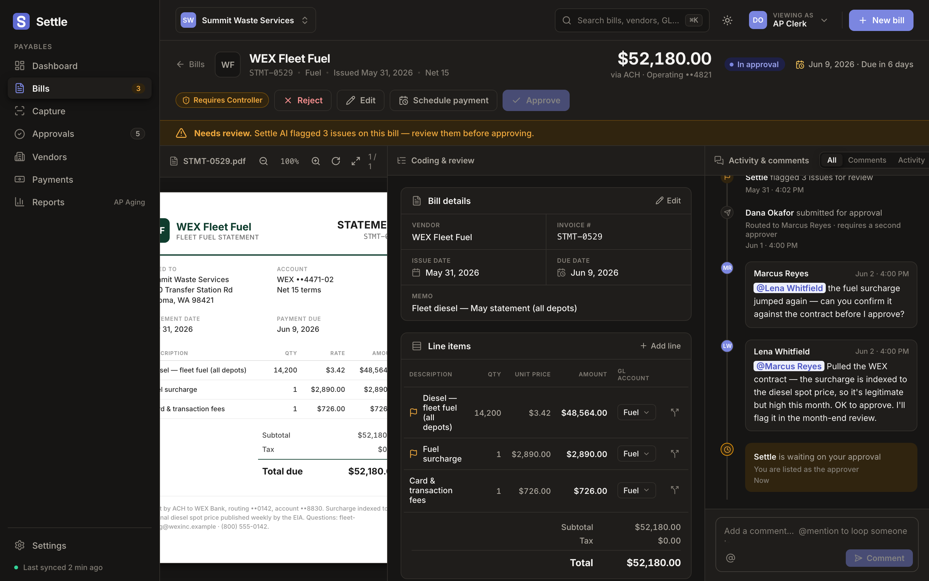Open Approvals with 5 pending

coord(79,134)
